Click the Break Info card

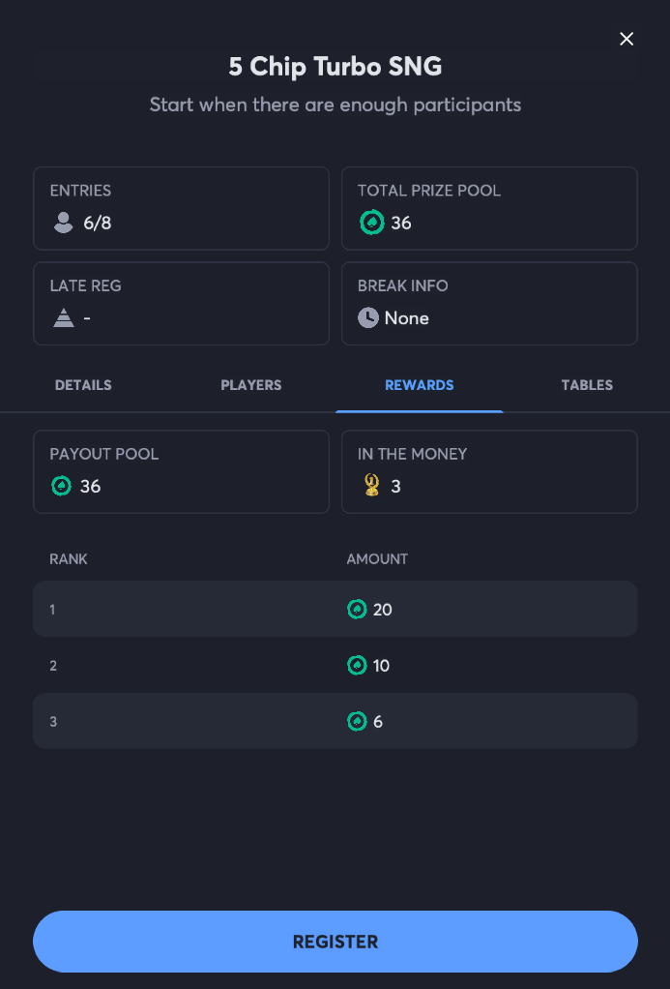click(x=489, y=303)
